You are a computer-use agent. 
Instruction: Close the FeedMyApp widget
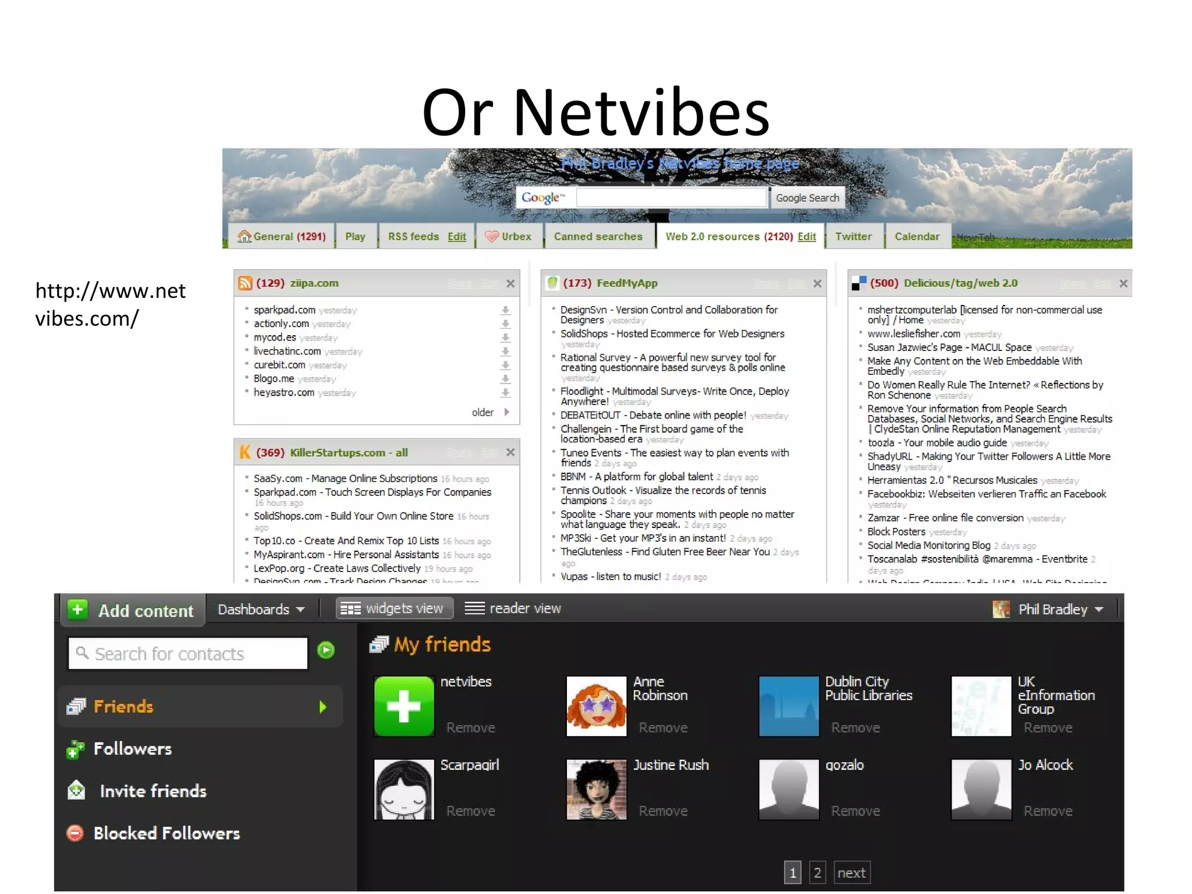point(817,283)
